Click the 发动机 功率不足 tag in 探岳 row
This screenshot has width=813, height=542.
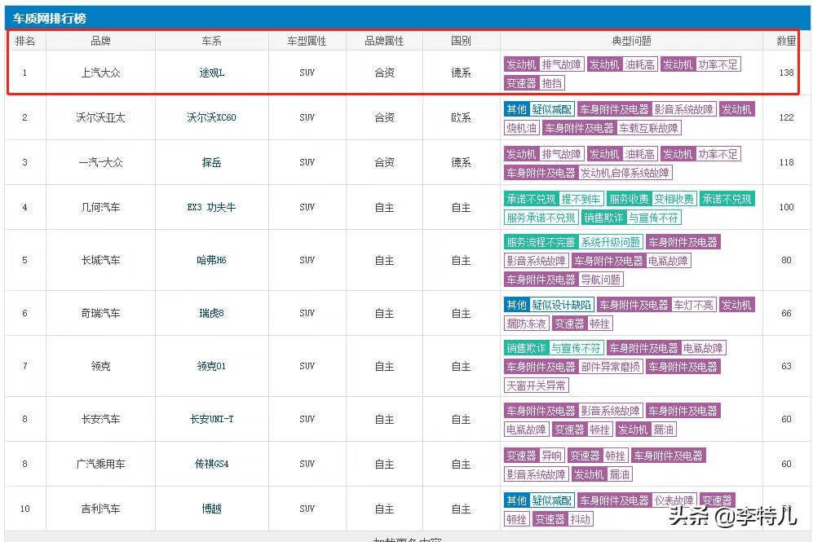click(700, 154)
